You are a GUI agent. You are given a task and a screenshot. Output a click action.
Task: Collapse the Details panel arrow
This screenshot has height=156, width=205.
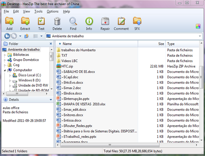51,100
